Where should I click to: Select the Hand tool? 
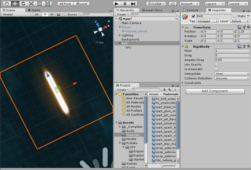coord(7,4)
